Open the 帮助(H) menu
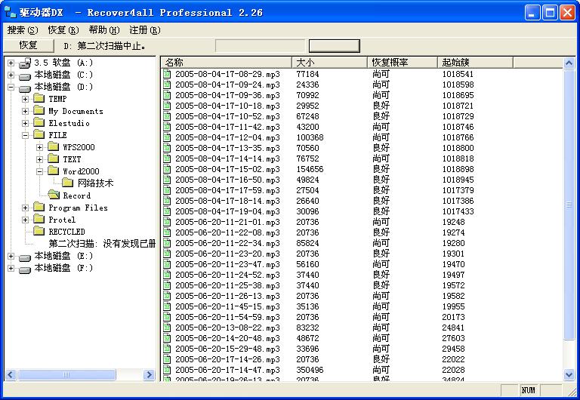The image size is (580, 400). click(x=103, y=30)
